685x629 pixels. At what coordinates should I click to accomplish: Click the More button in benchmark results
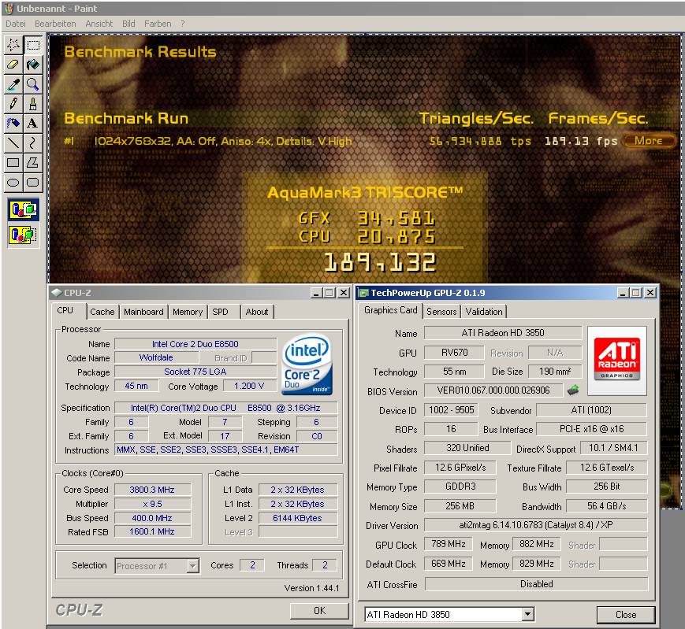pyautogui.click(x=649, y=141)
